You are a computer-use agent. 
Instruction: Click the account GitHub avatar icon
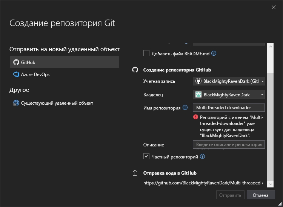click(x=198, y=81)
